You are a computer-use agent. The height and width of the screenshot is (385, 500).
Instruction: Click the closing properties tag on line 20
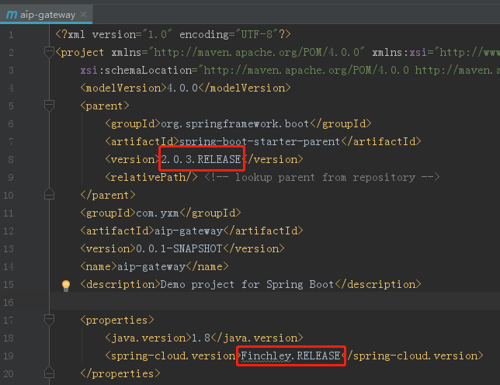click(x=120, y=373)
